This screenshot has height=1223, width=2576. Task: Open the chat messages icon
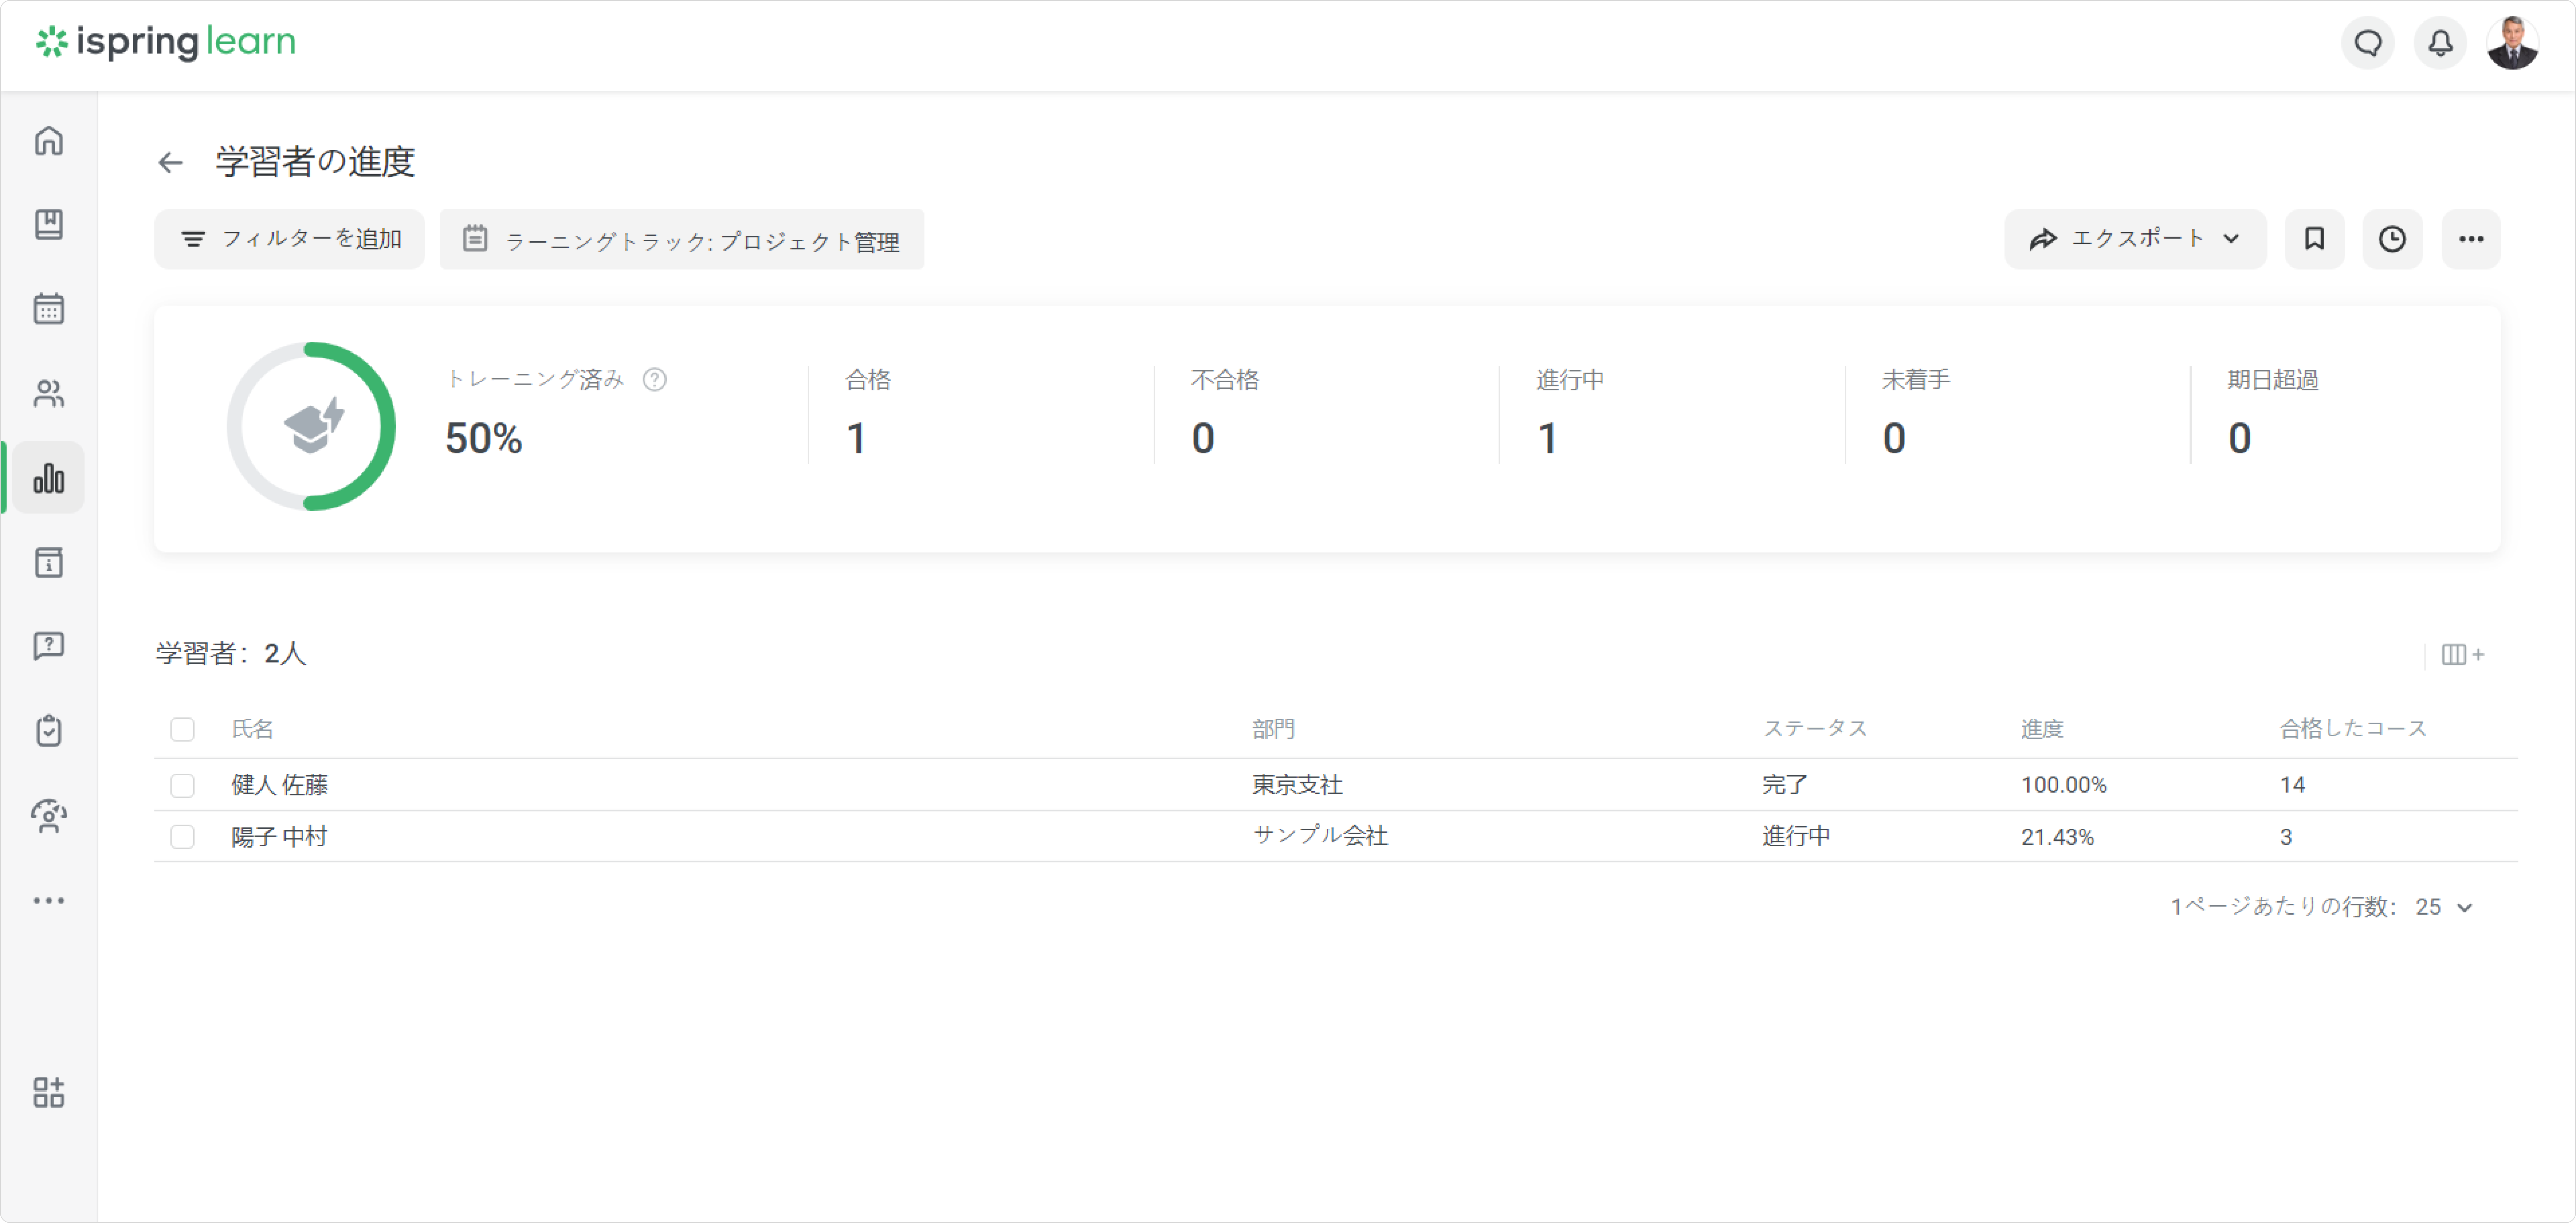[x=2368, y=43]
